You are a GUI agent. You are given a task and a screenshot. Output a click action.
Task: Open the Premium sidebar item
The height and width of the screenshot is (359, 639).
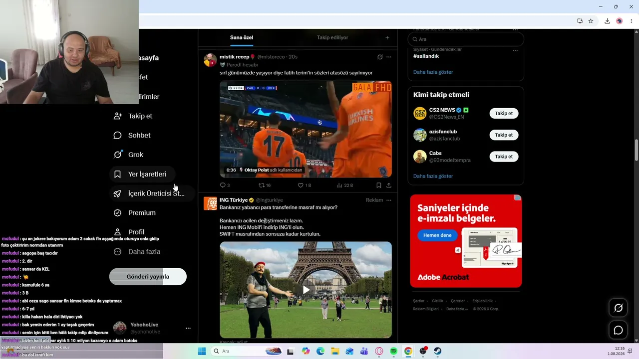[135, 212]
